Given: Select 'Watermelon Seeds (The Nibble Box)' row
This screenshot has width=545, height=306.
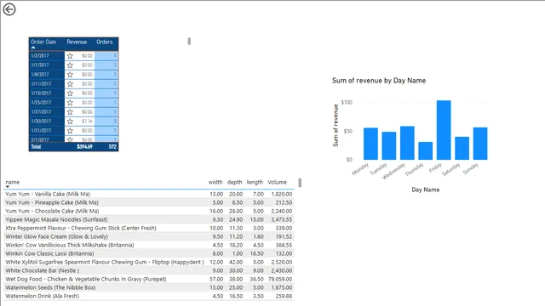Looking at the screenshot, I should tap(149, 287).
